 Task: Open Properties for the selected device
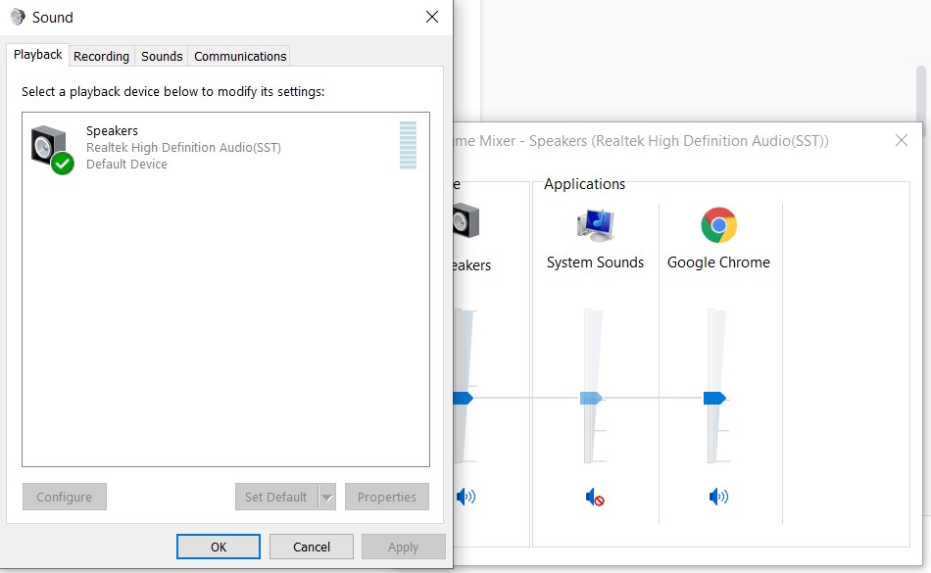[387, 498]
